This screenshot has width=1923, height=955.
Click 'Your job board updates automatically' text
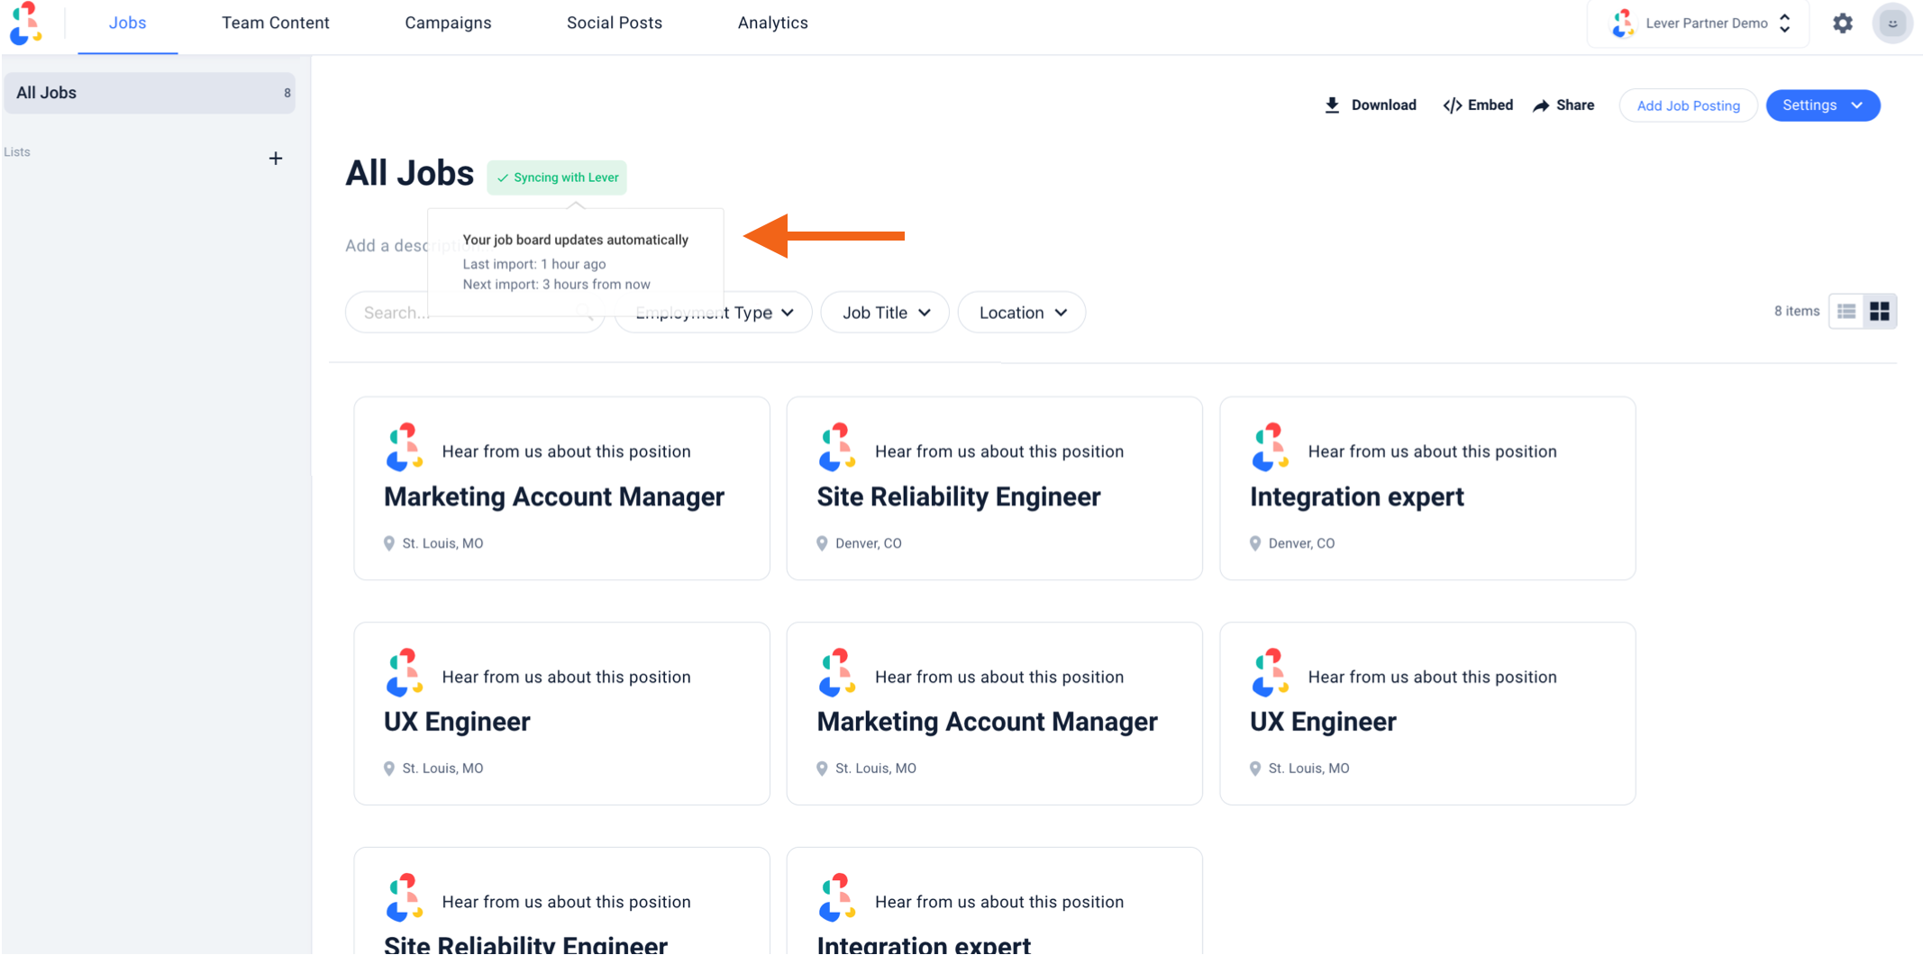[x=576, y=240]
